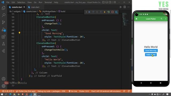Open the Testing flask view
Viewport: 171px width, 96px height.
click(3, 44)
